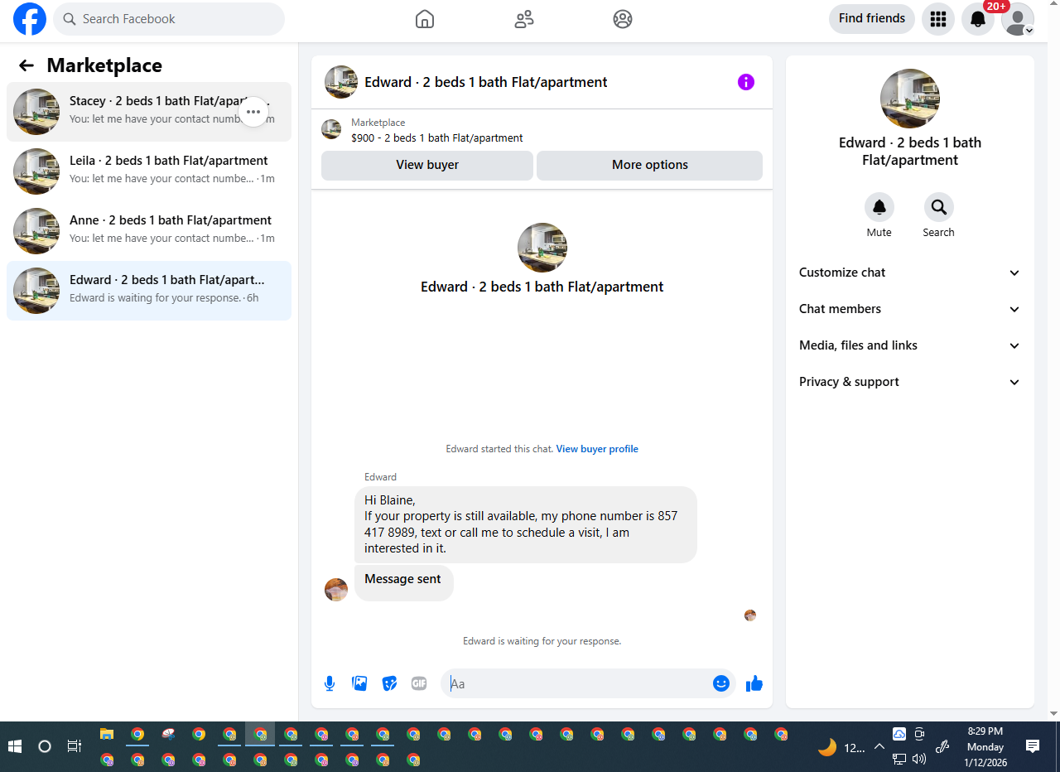
Task: Click the More options button
Action: coord(650,165)
